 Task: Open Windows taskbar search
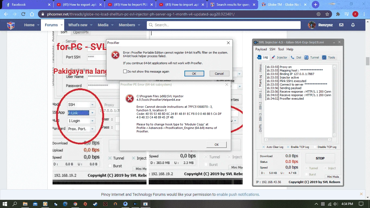click(15, 204)
